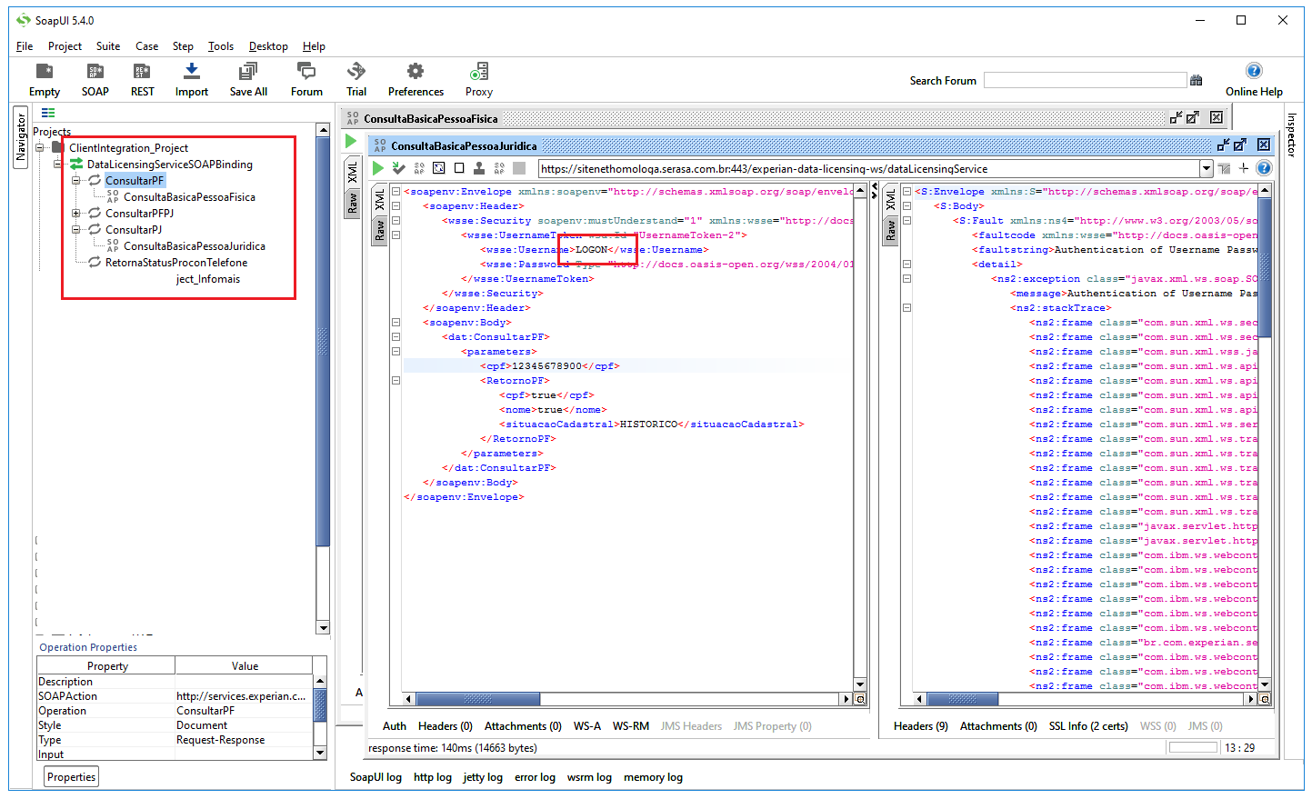Click the gray cancel request square
This screenshot has height=799, width=1312.
(x=519, y=168)
